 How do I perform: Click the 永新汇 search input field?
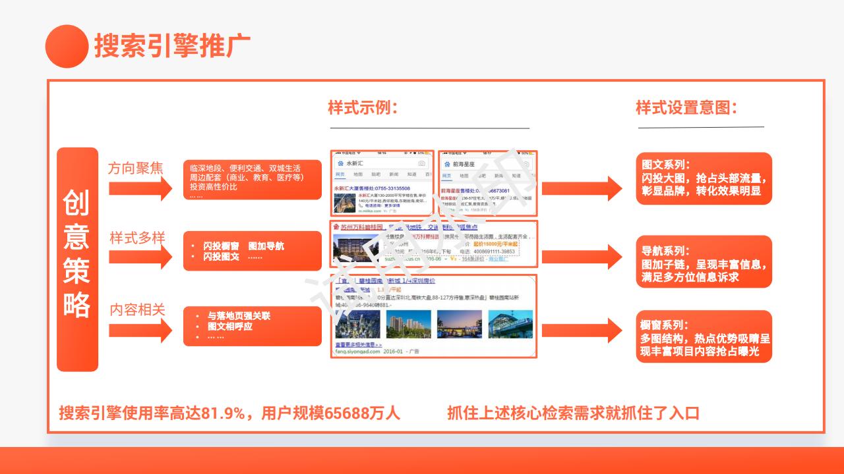point(379,163)
